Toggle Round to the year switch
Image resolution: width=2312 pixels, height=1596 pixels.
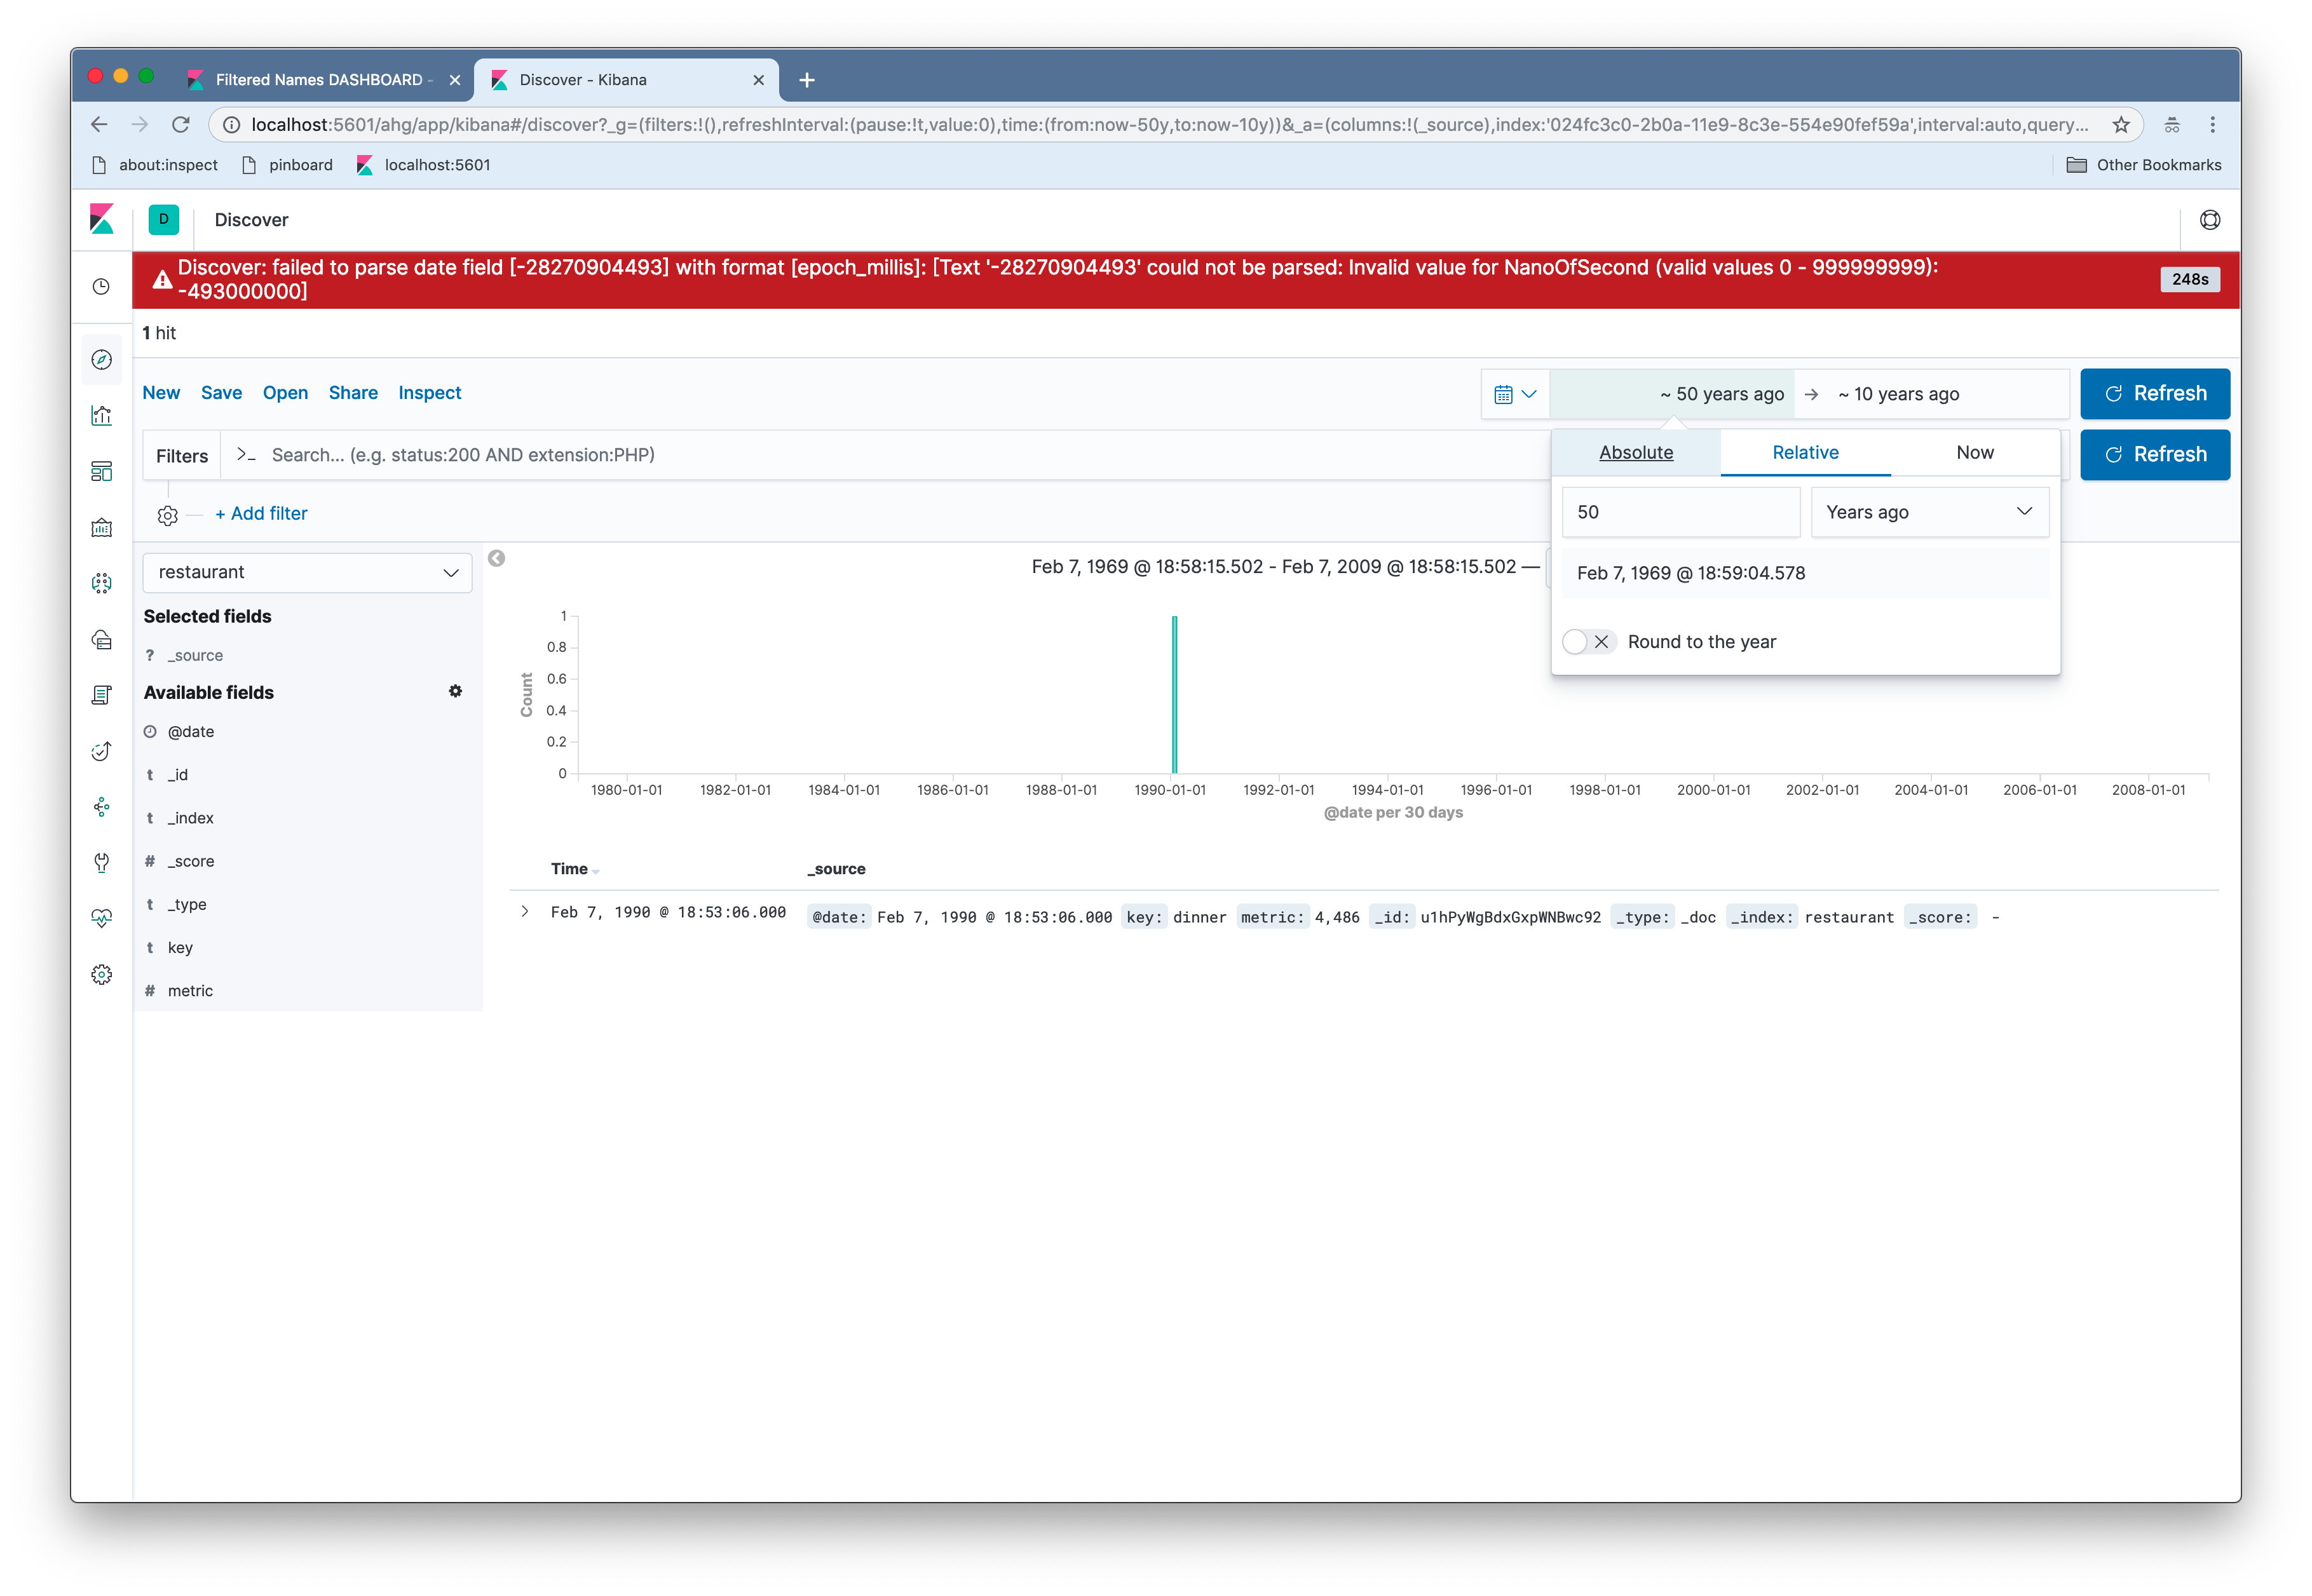(x=1589, y=642)
